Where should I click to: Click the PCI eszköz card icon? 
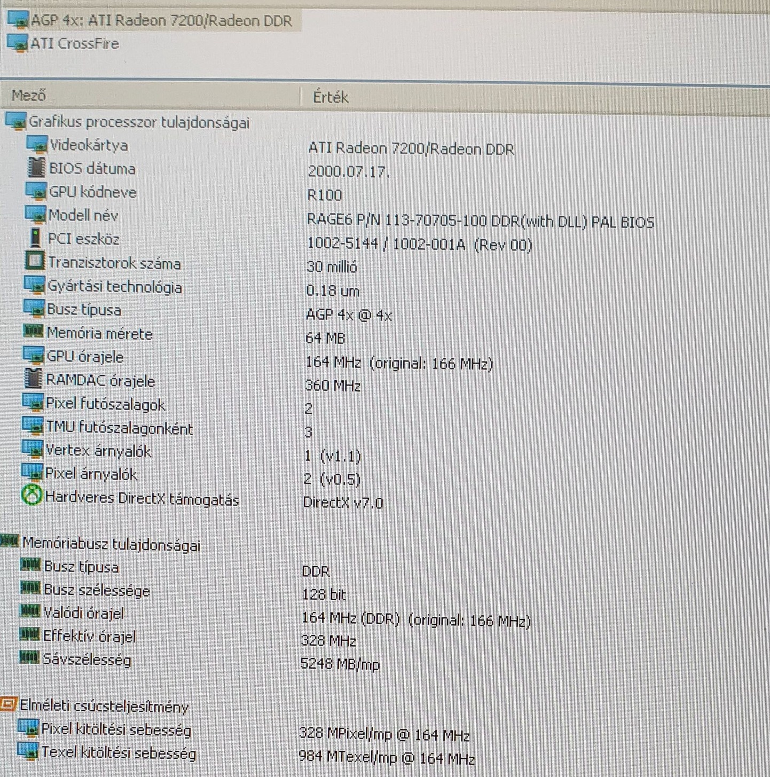coord(35,238)
